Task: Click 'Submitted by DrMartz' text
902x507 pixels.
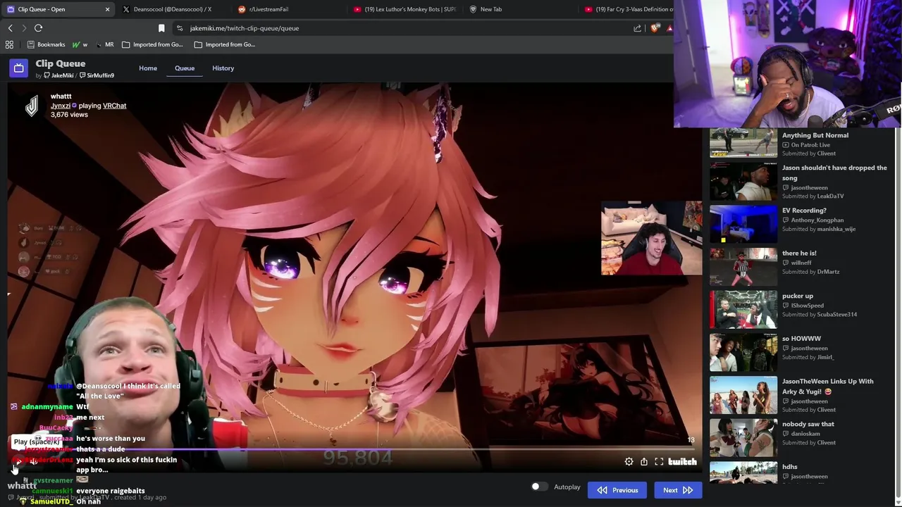Action: tap(810, 272)
